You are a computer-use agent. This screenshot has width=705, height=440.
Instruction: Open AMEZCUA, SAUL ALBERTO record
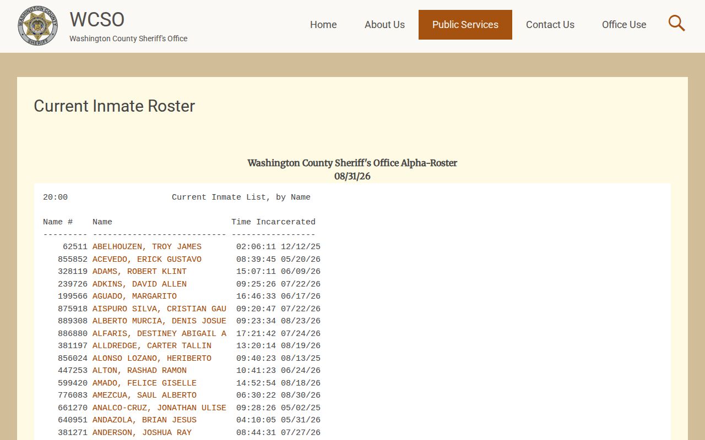point(144,395)
